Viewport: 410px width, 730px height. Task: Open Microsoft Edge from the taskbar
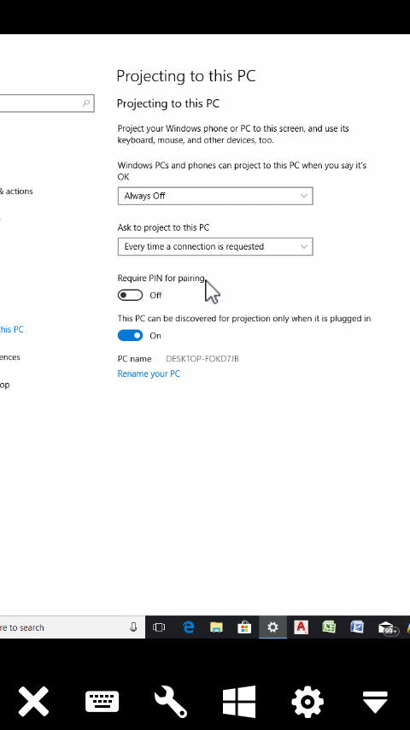pos(188,627)
